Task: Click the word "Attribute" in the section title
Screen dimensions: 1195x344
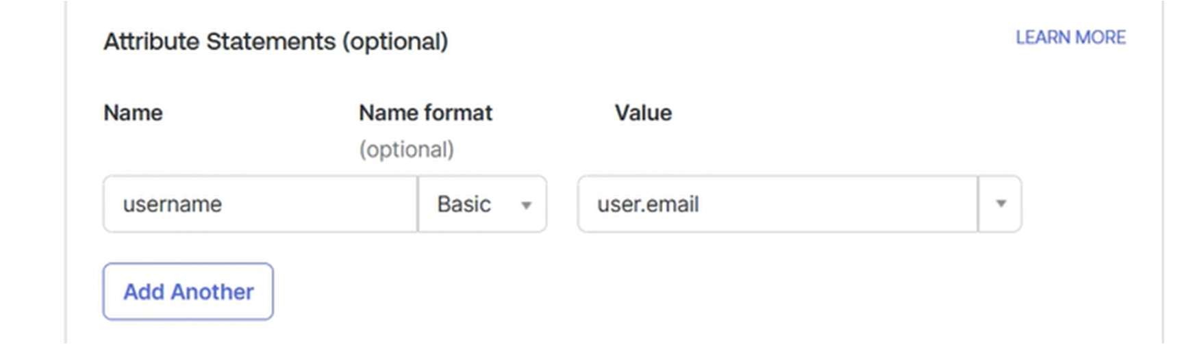Action: (x=151, y=42)
